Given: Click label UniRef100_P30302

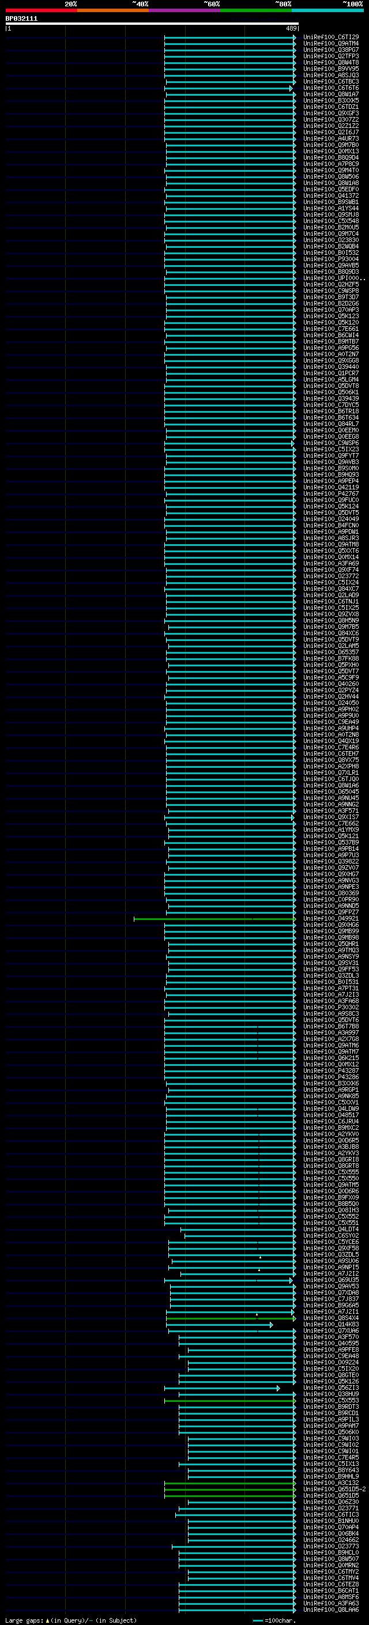Looking at the screenshot, I should [330, 1007].
